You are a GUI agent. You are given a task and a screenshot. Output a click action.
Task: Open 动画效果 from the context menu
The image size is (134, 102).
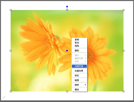[x=79, y=71]
